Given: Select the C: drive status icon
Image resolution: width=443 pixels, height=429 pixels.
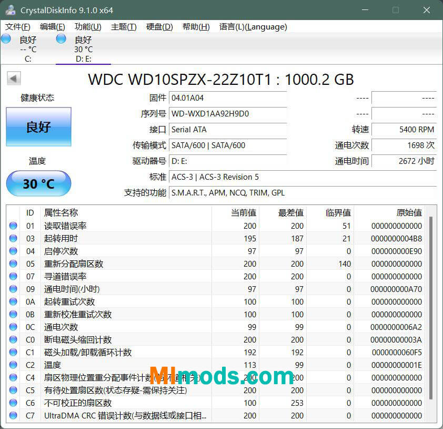Looking at the screenshot, I should (6, 39).
